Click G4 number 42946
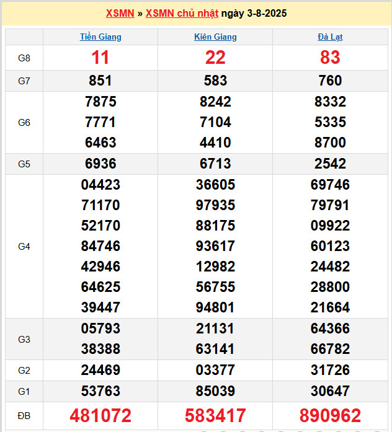392x432 pixels. tap(100, 267)
